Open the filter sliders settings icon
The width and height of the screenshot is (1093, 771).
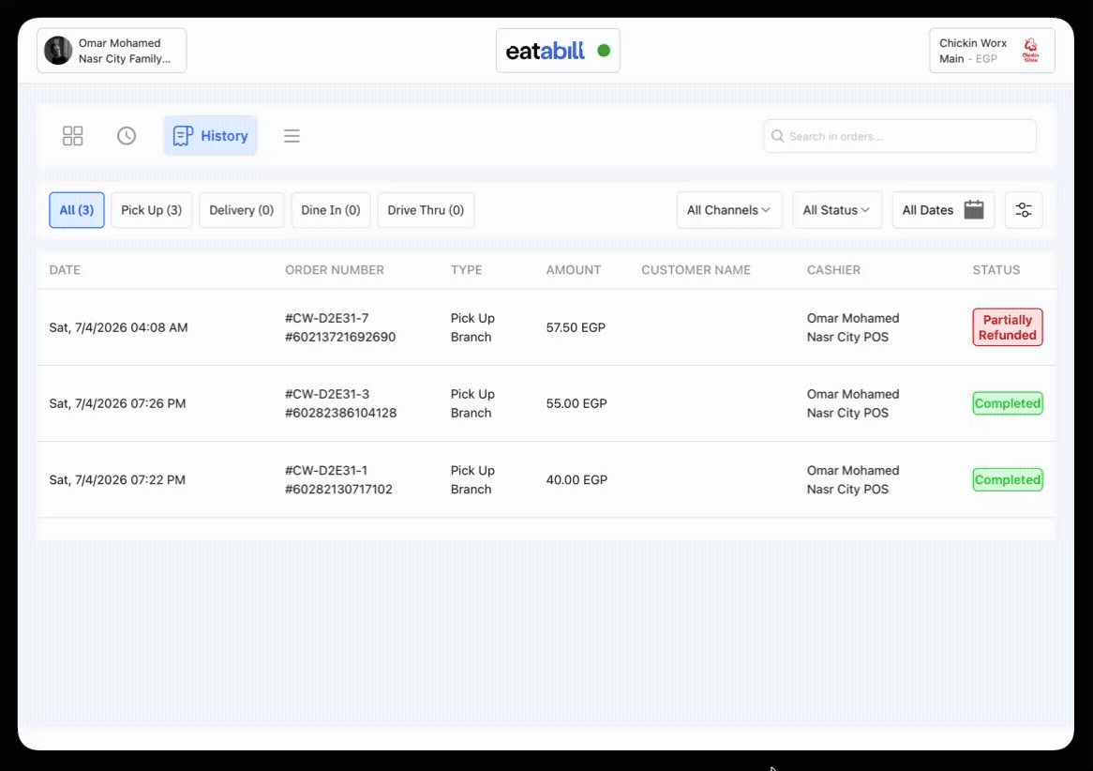[x=1024, y=210]
